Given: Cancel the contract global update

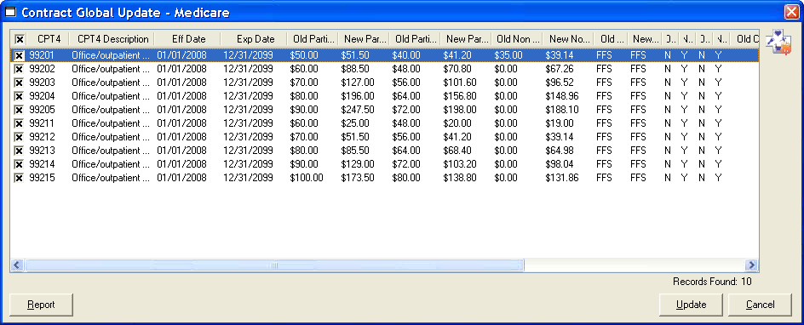Looking at the screenshot, I should point(760,305).
